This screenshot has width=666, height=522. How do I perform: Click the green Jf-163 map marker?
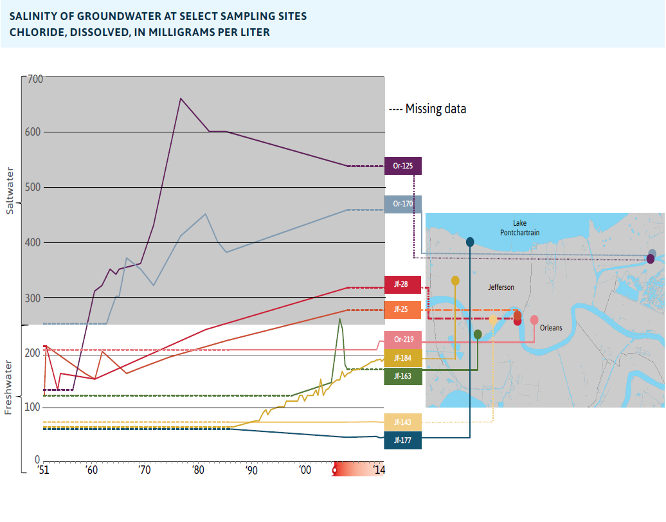pos(478,334)
